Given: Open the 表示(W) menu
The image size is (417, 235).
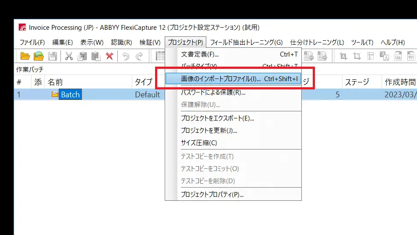Looking at the screenshot, I should pos(92,43).
